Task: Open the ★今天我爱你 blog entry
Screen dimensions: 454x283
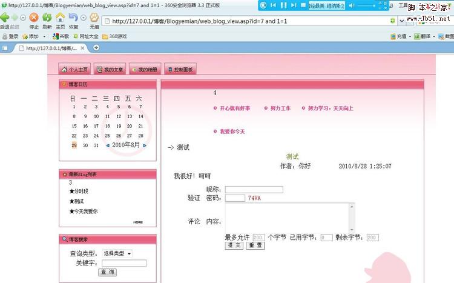Action: pyautogui.click(x=84, y=211)
